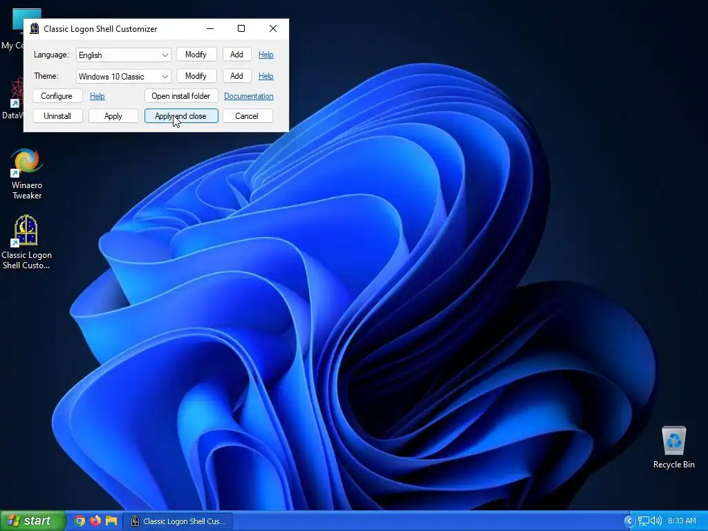
Task: Launch Firefox from the quick launch bar
Action: [95, 521]
